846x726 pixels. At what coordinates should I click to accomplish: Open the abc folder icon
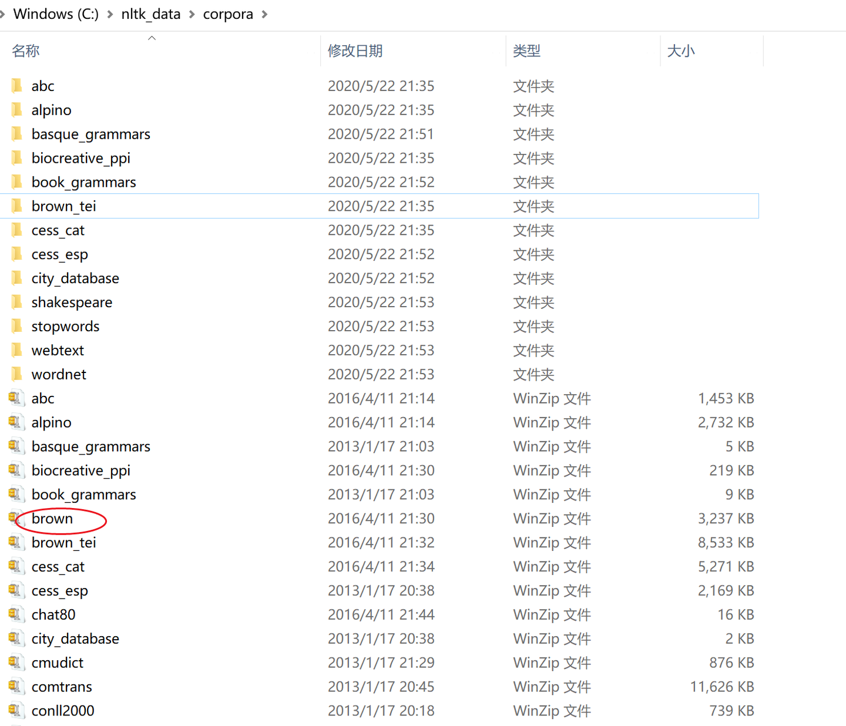coord(16,85)
